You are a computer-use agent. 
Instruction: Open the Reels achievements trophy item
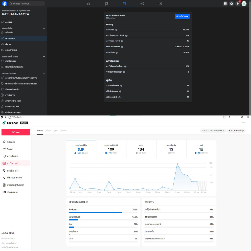(x=24, y=84)
